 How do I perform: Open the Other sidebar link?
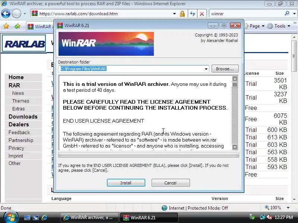[x=15, y=163]
